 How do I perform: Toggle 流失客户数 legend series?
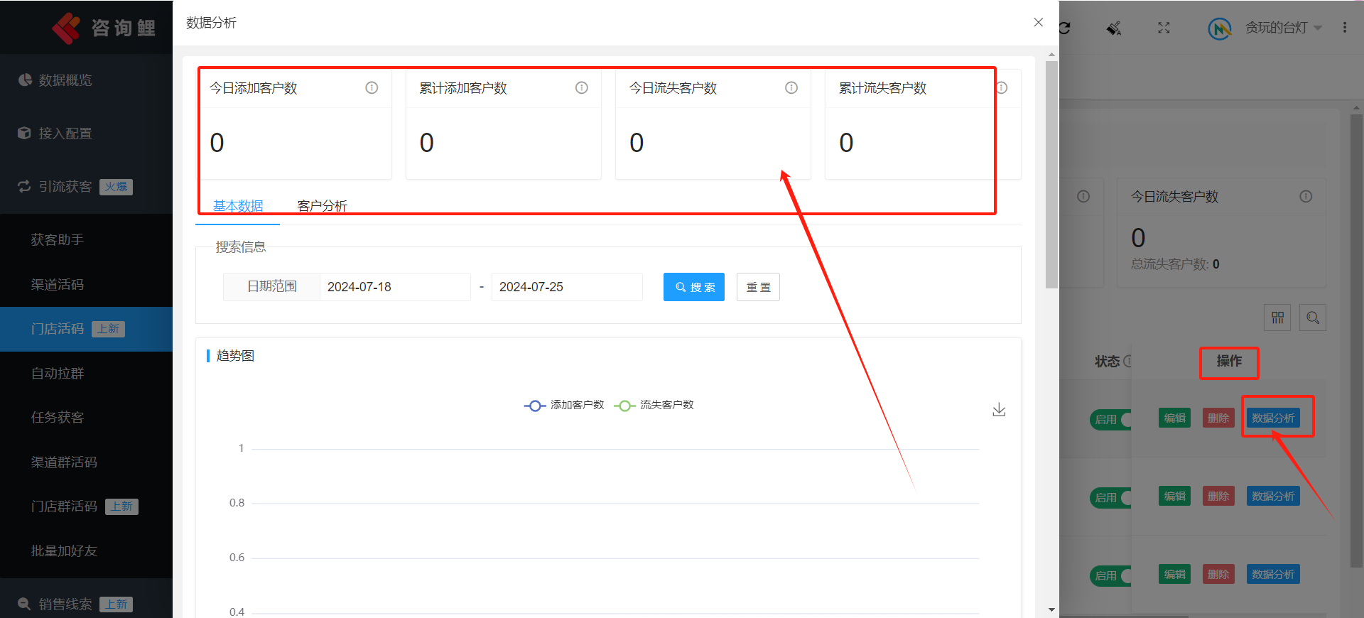click(654, 405)
